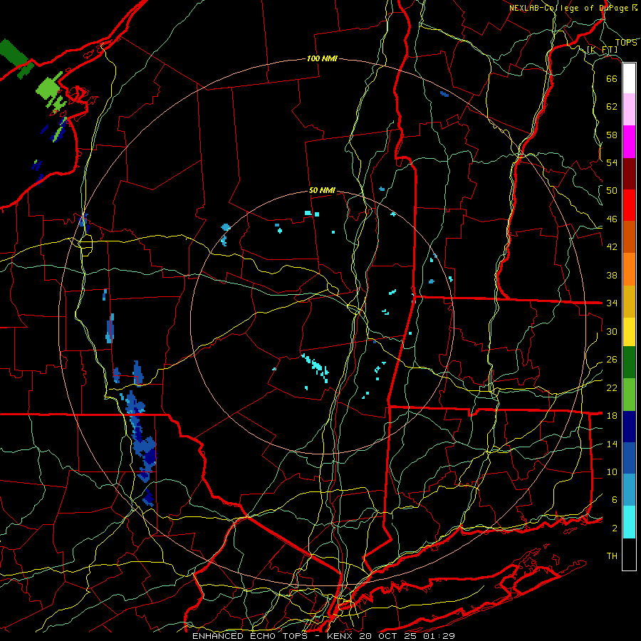This screenshot has width=641, height=641.
Task: Click the '100 NMI' range ring label
Action: 322,58
